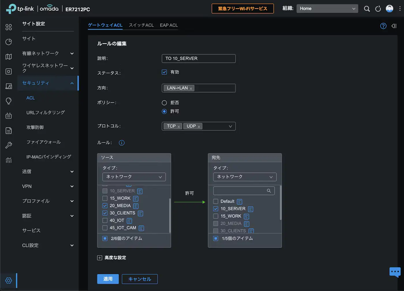
Task: View details icon for source 40_IOT
Action: click(129, 221)
